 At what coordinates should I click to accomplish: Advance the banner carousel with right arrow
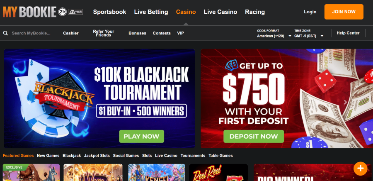(345, 102)
